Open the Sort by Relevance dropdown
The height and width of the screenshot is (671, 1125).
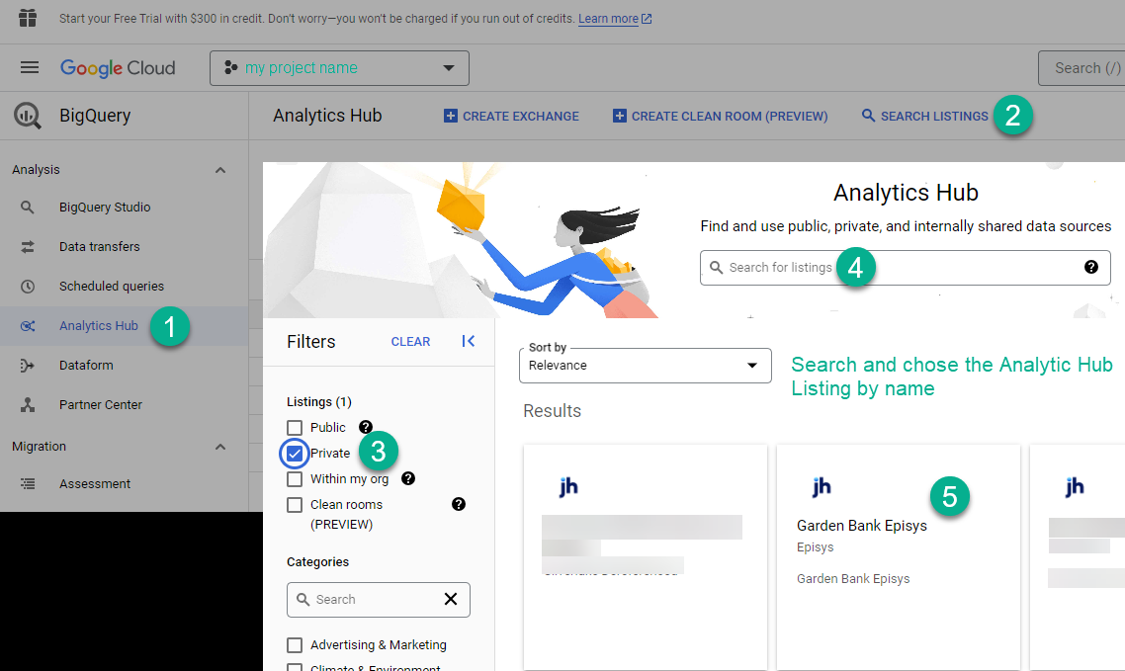(645, 366)
